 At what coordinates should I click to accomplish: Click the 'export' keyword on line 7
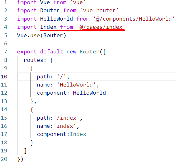27,52
